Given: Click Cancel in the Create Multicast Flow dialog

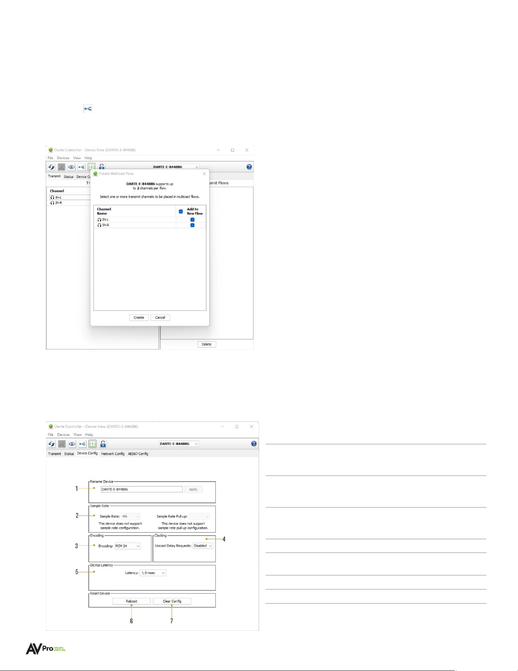Looking at the screenshot, I should pos(160,317).
